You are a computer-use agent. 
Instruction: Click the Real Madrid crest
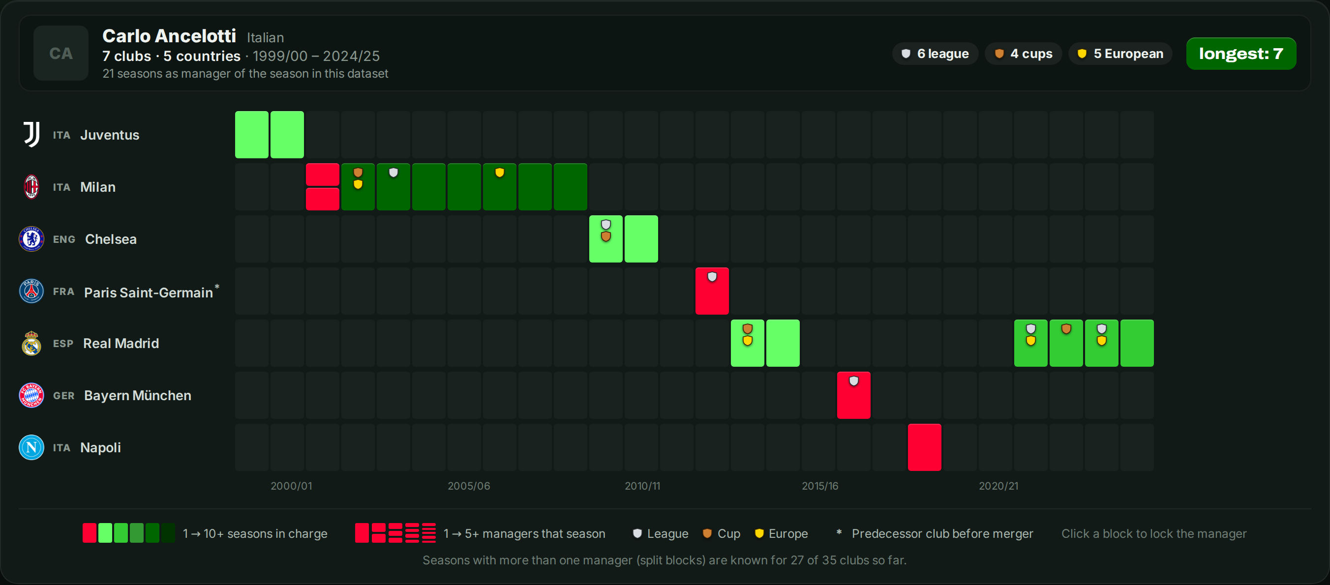coord(31,343)
